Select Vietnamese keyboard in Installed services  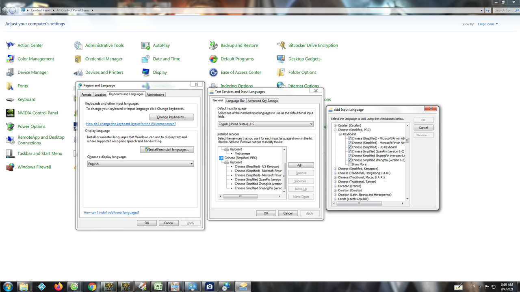(243, 154)
